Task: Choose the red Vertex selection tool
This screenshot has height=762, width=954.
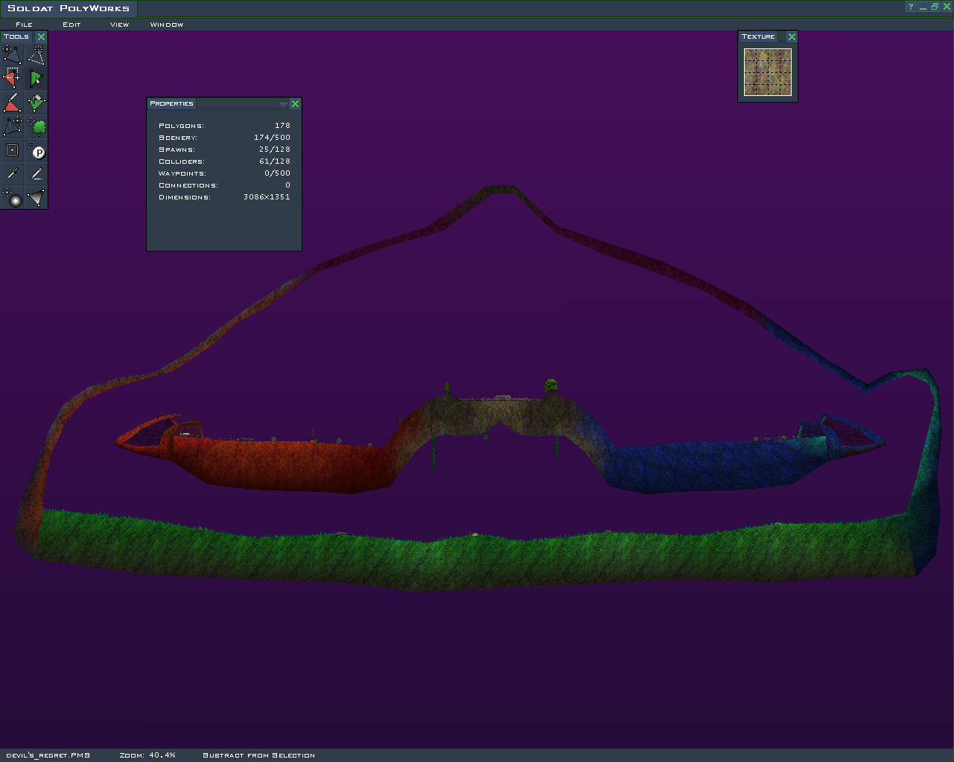Action: click(x=12, y=78)
